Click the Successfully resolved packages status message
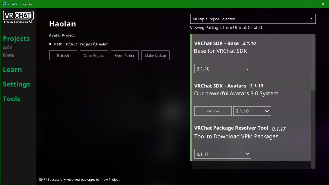Screen dimensions: 329x185 pyautogui.click(x=80, y=179)
